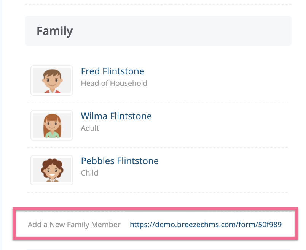Screen dimensions: 306x250
Task: Select Wilma Flintstone's avatar picture
Action: click(52, 125)
